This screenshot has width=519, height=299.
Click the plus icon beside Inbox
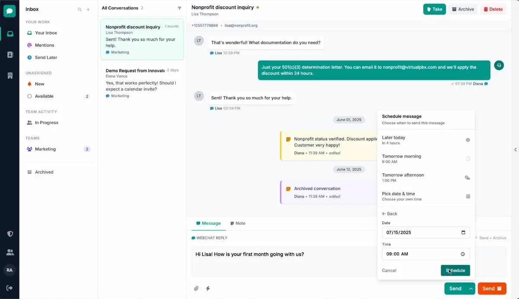tap(88, 10)
